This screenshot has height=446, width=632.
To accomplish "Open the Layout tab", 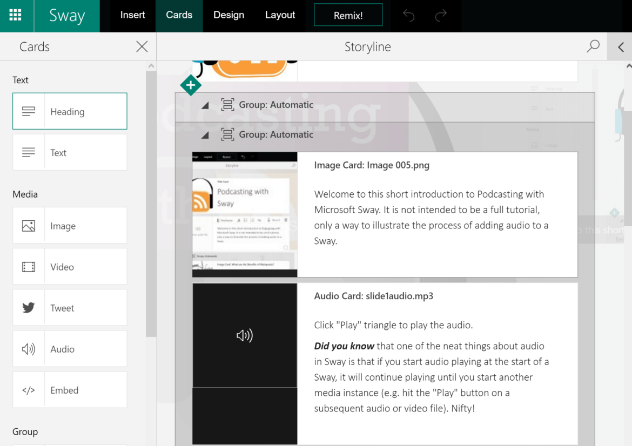I will pos(280,15).
